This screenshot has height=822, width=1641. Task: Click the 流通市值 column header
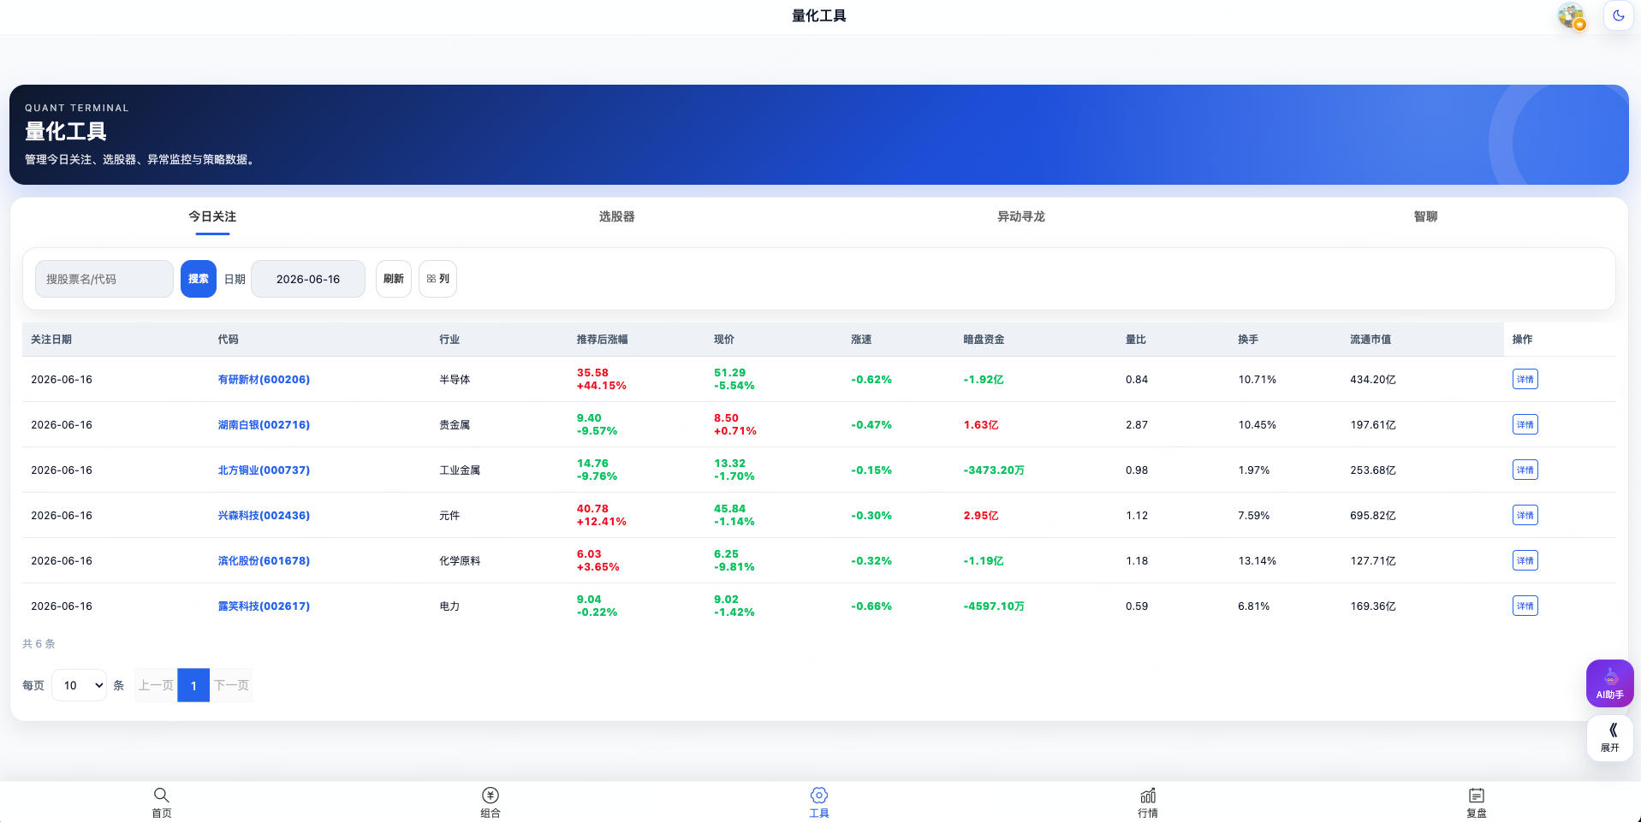(x=1370, y=340)
